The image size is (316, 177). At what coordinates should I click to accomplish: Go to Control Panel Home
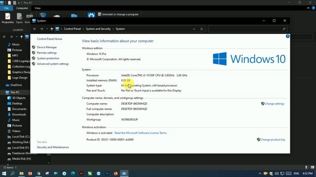coord(49,39)
